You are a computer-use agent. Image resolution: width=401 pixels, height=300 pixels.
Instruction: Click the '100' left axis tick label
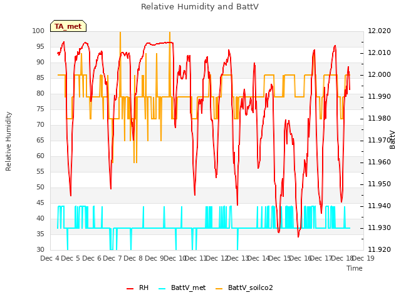[x=38, y=31]
